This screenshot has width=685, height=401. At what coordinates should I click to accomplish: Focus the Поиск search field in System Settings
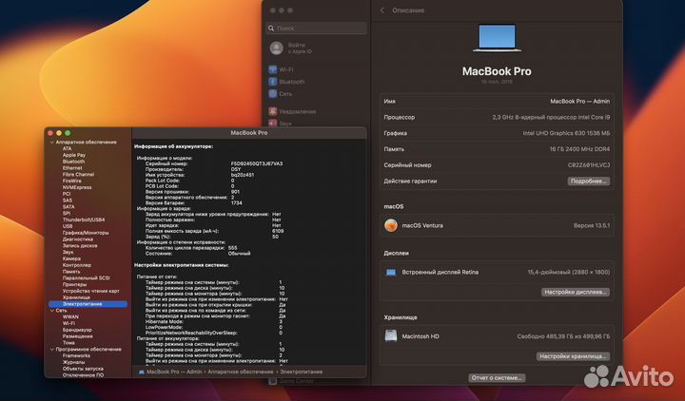click(x=316, y=29)
